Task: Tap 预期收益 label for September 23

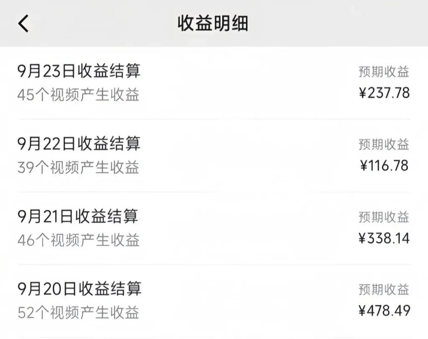Action: pyautogui.click(x=384, y=72)
